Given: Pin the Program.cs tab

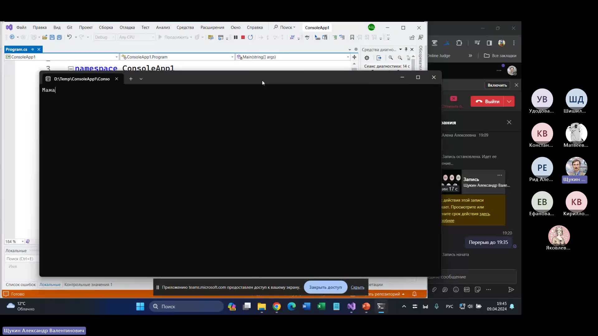Looking at the screenshot, I should pos(32,49).
